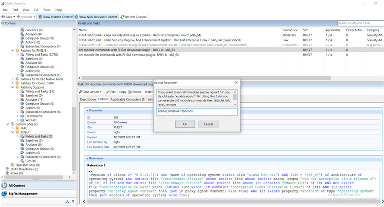This screenshot has width=384, height=207.
Task: Collapse the Patches for RHEL 8 node
Action: click(13, 51)
